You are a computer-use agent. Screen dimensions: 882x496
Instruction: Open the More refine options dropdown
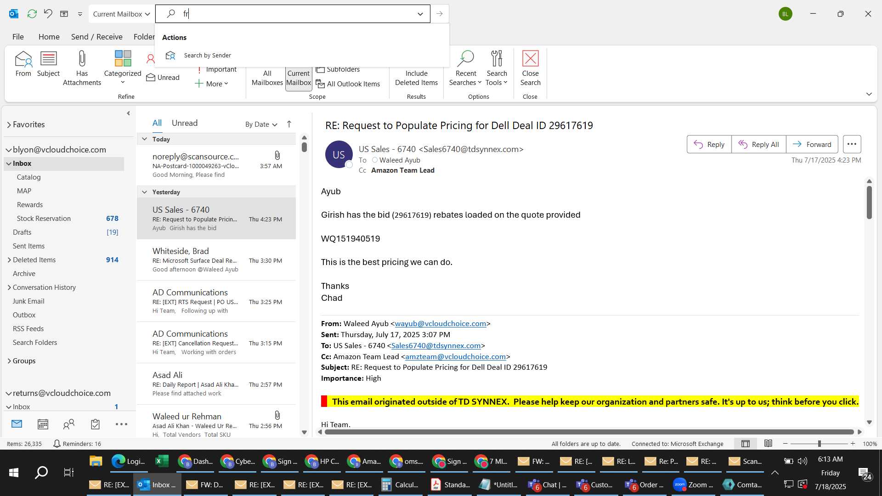212,84
